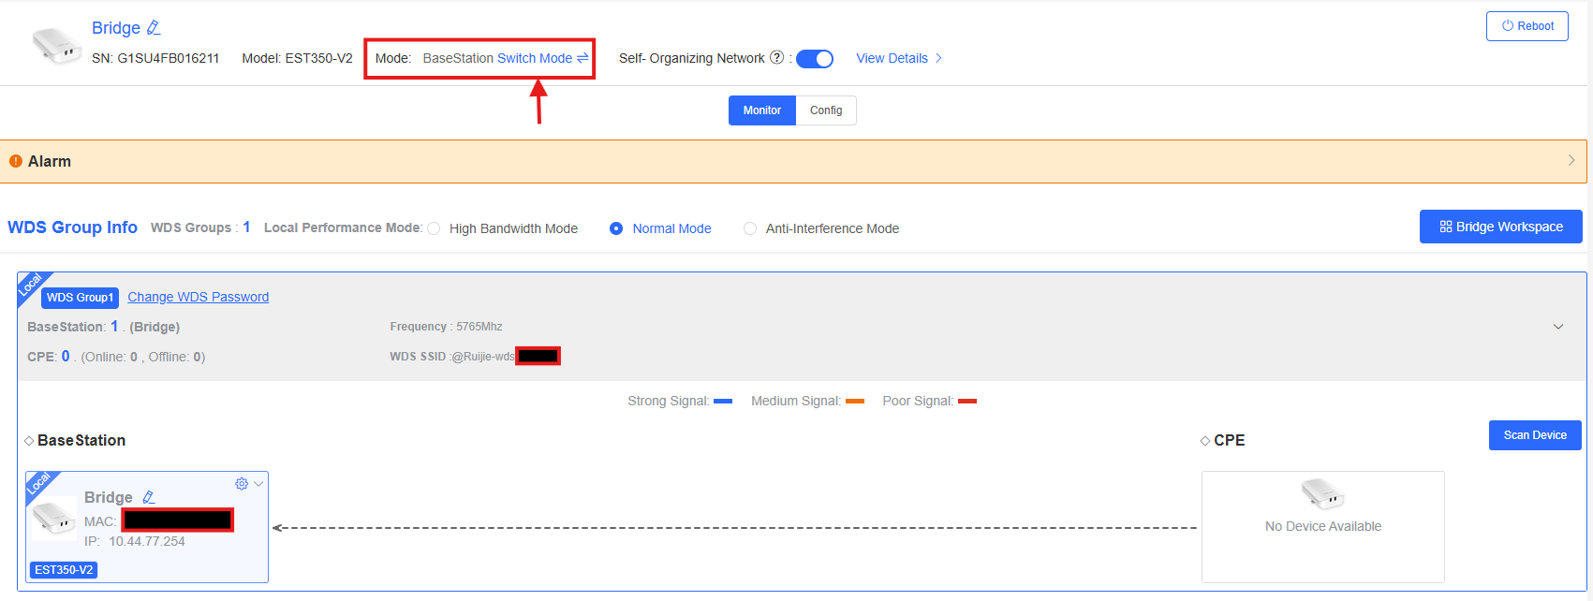The height and width of the screenshot is (601, 1593).
Task: Open the Change WDS Password link
Action: click(198, 297)
